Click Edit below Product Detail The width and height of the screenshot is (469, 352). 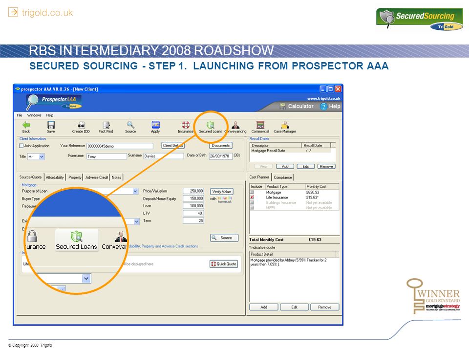[294, 307]
